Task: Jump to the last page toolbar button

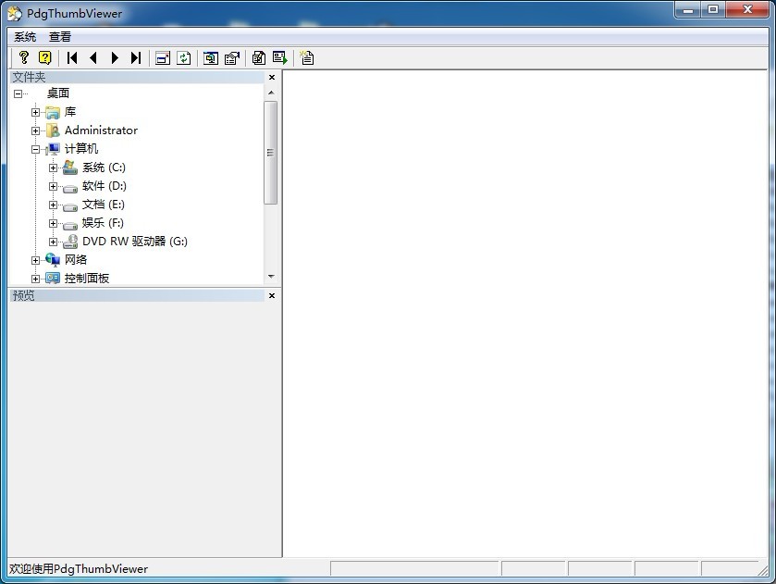Action: pyautogui.click(x=136, y=57)
